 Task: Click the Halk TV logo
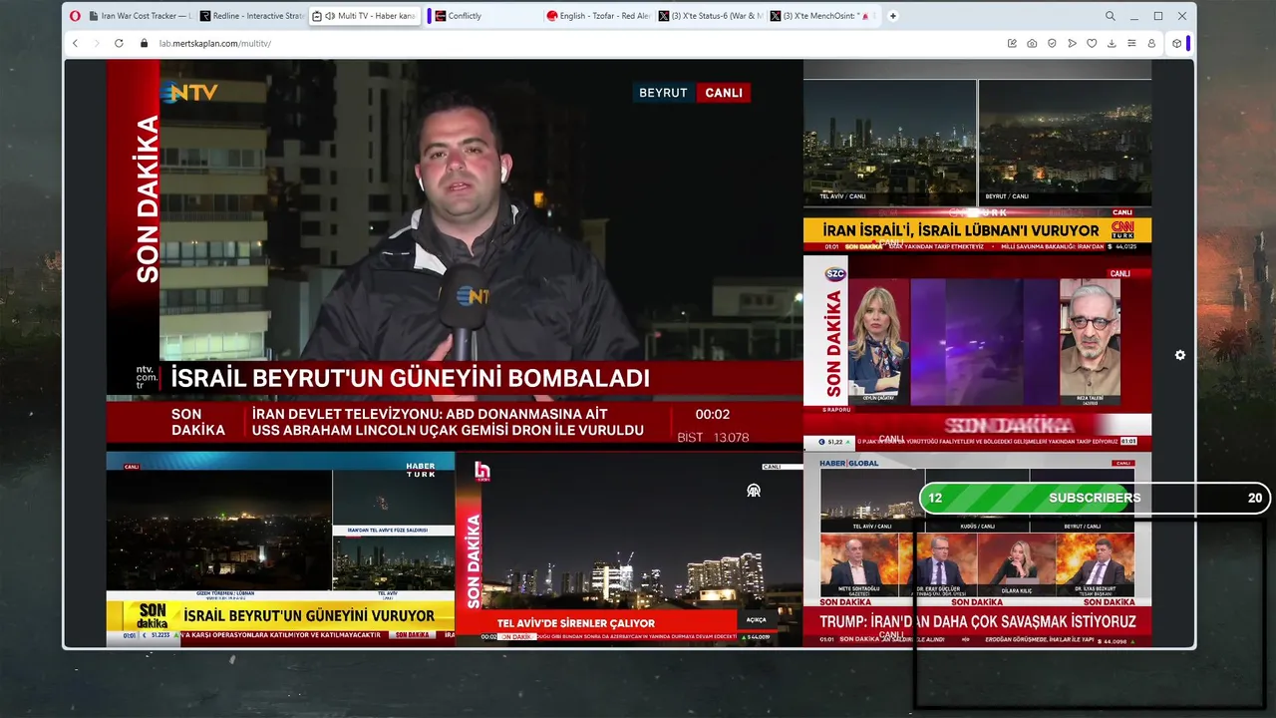coord(481,471)
